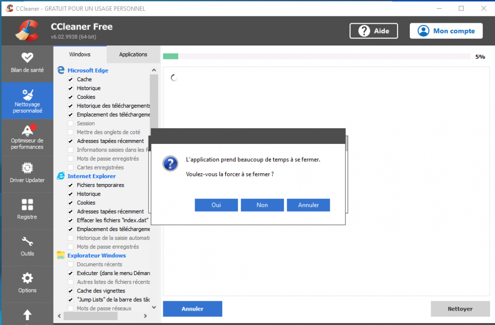Open Mon compte account button
The width and height of the screenshot is (495, 325).
click(446, 31)
